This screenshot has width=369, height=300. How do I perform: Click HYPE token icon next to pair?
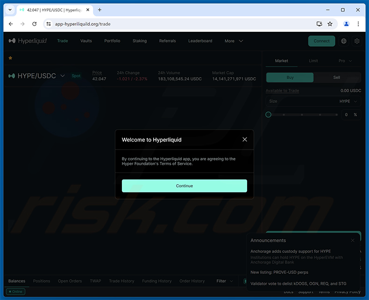click(x=12, y=76)
